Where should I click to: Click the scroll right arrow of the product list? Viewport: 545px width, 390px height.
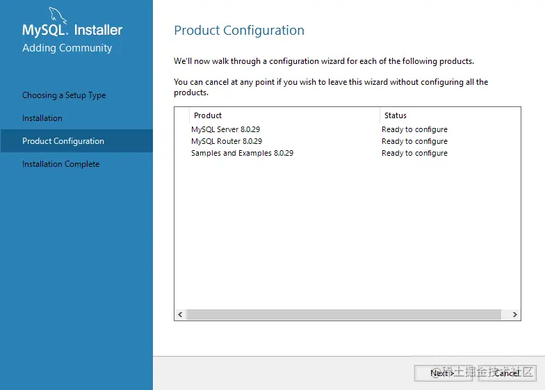514,314
